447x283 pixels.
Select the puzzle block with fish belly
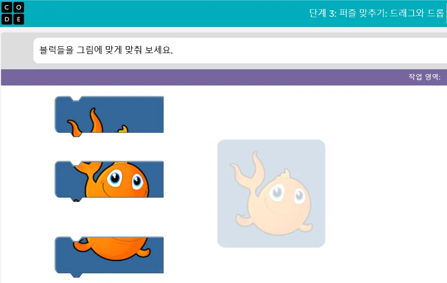coord(109,256)
